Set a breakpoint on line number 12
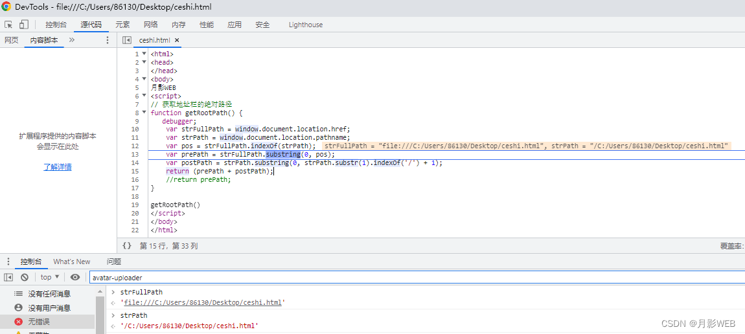Screen dimensions: 745x334 (x=135, y=146)
